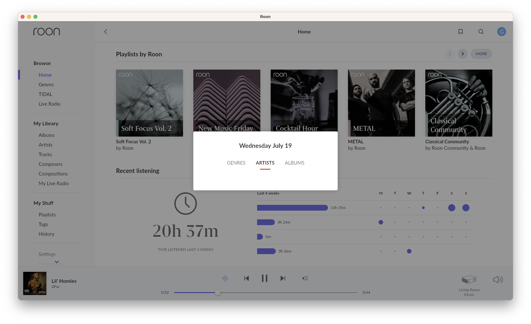Viewport: 531px width, 324px height.
Task: Click the playback progress slider handle
Action: pyautogui.click(x=217, y=292)
